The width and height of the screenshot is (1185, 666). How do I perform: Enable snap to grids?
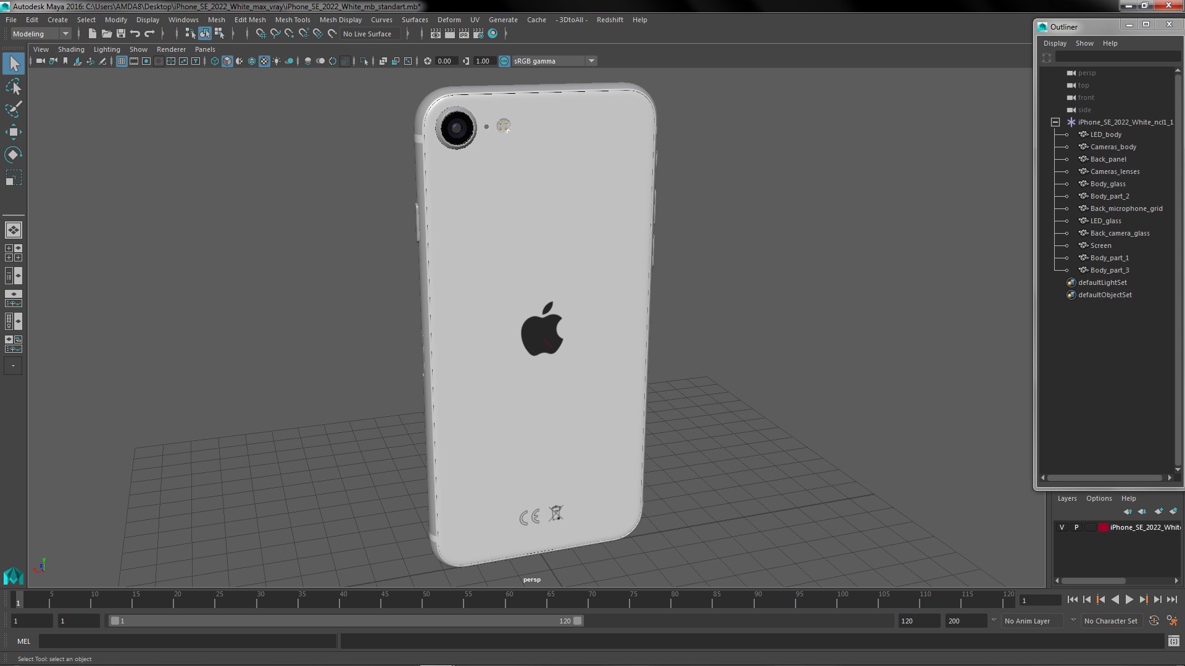tap(260, 34)
